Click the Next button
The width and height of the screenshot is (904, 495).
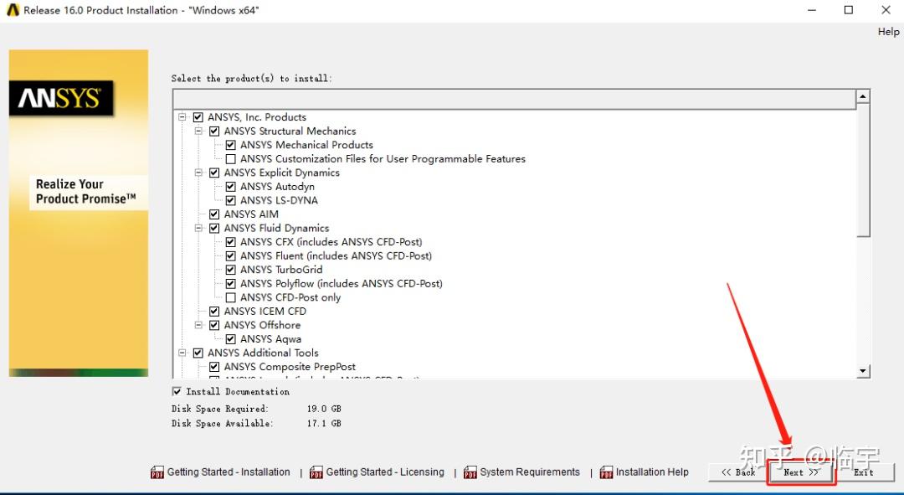(x=800, y=472)
